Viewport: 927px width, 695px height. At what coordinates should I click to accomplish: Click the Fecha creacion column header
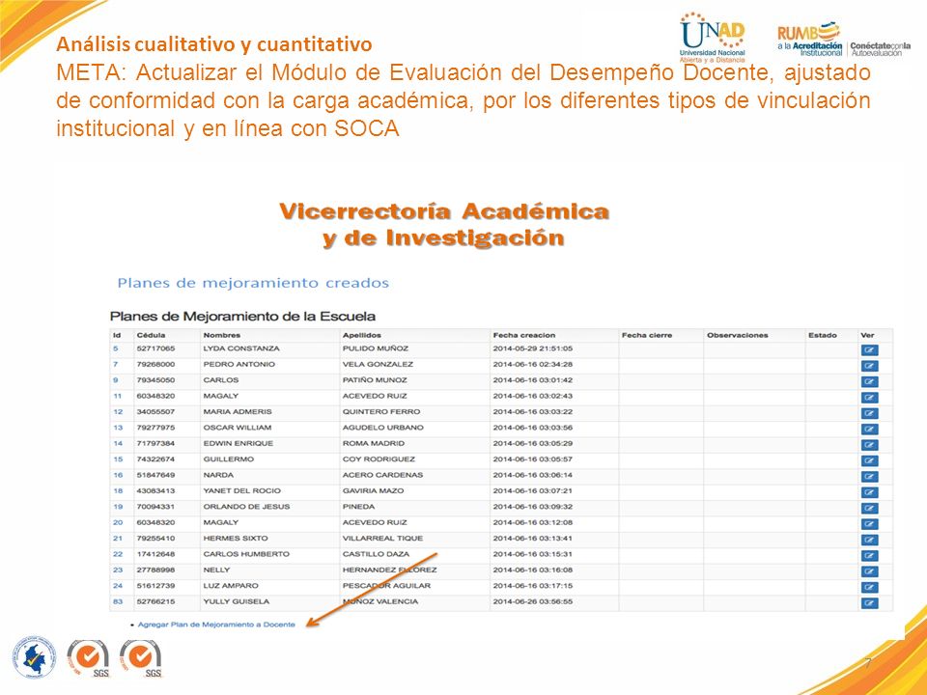click(523, 335)
